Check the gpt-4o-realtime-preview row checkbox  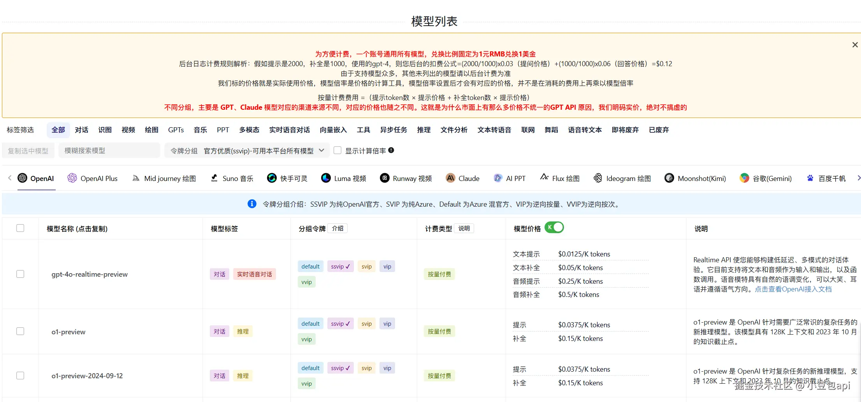pos(20,274)
